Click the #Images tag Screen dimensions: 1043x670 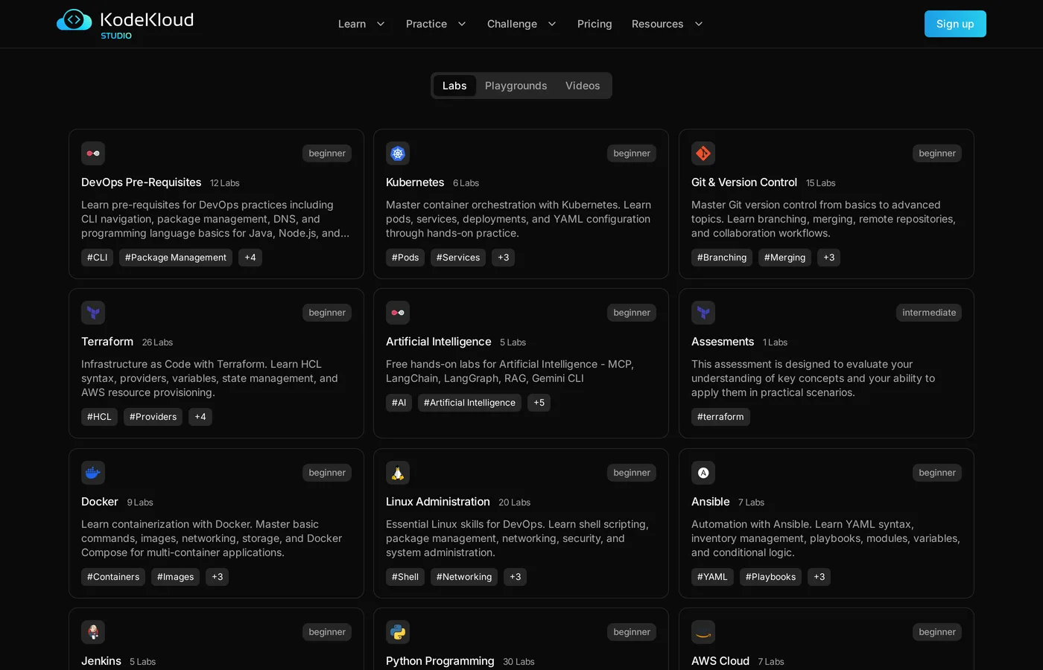[x=175, y=577]
